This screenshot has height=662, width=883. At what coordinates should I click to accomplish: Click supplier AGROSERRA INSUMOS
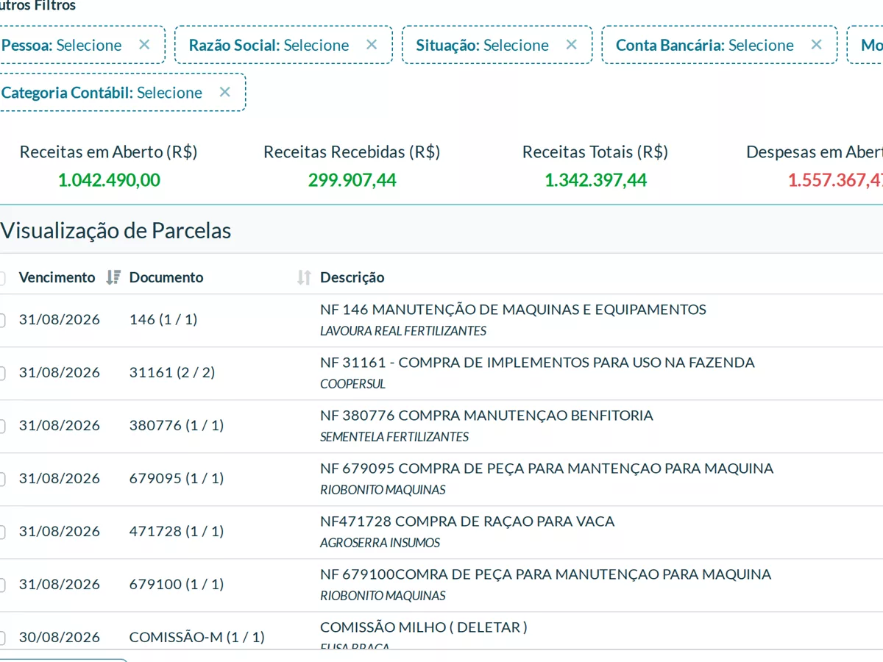[380, 543]
